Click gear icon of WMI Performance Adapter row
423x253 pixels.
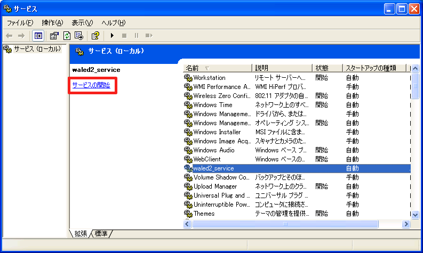(188, 87)
